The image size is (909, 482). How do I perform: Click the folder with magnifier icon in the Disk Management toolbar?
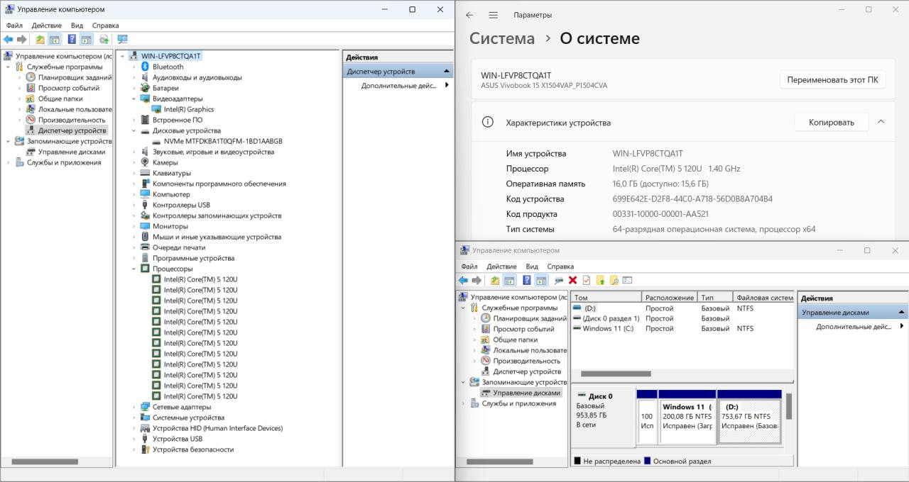tap(614, 281)
